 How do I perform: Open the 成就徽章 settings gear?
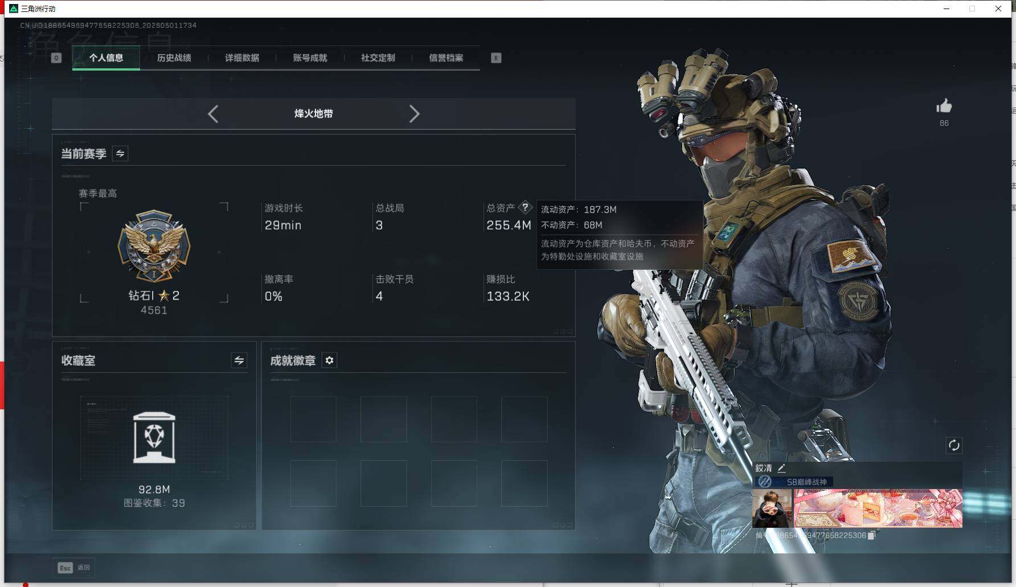click(x=329, y=360)
